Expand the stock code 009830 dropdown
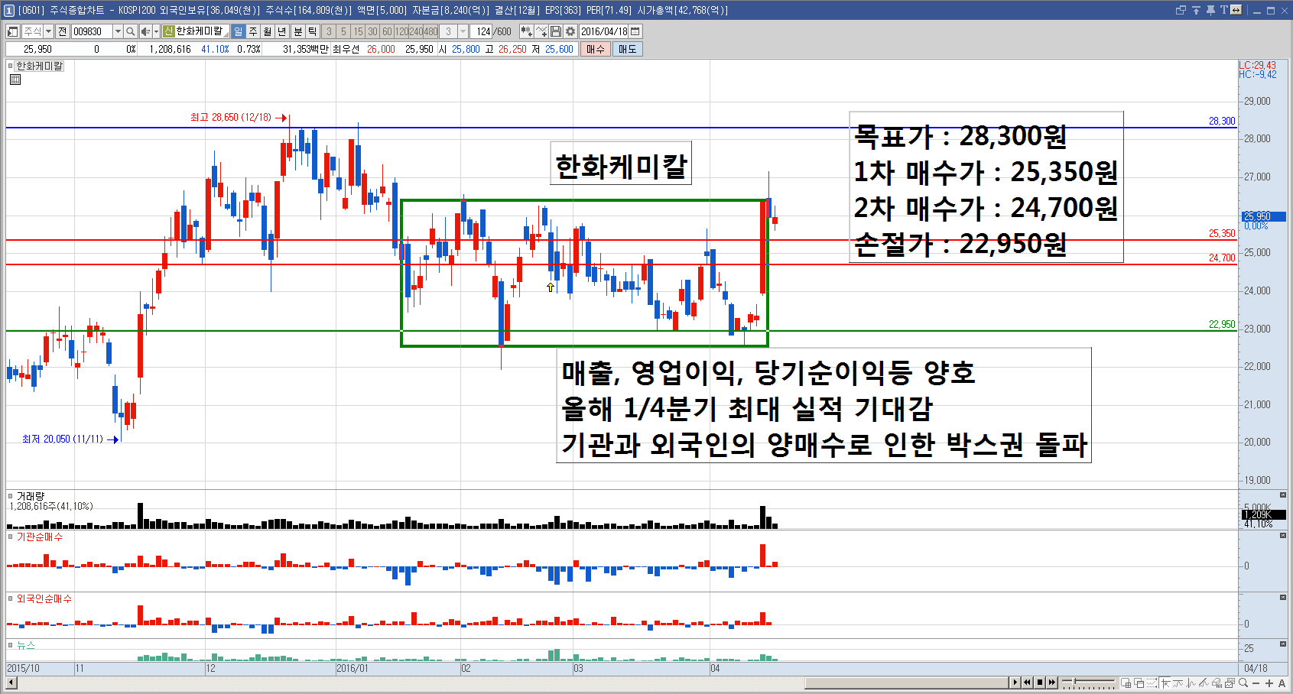The height and width of the screenshot is (694, 1293). (118, 31)
